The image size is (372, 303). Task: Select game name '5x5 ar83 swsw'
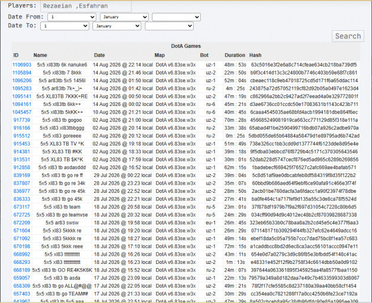coord(62,223)
